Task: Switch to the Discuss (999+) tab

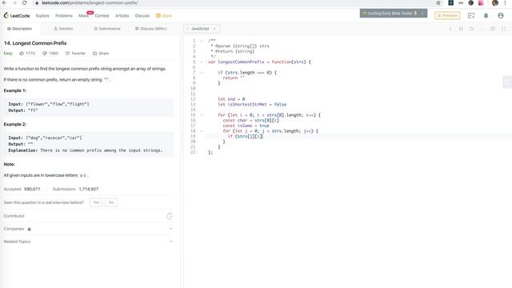Action: [x=151, y=29]
